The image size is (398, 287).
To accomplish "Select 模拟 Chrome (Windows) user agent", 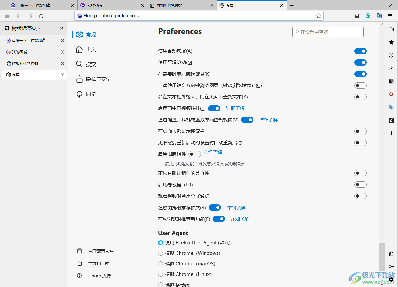I will 161,253.
